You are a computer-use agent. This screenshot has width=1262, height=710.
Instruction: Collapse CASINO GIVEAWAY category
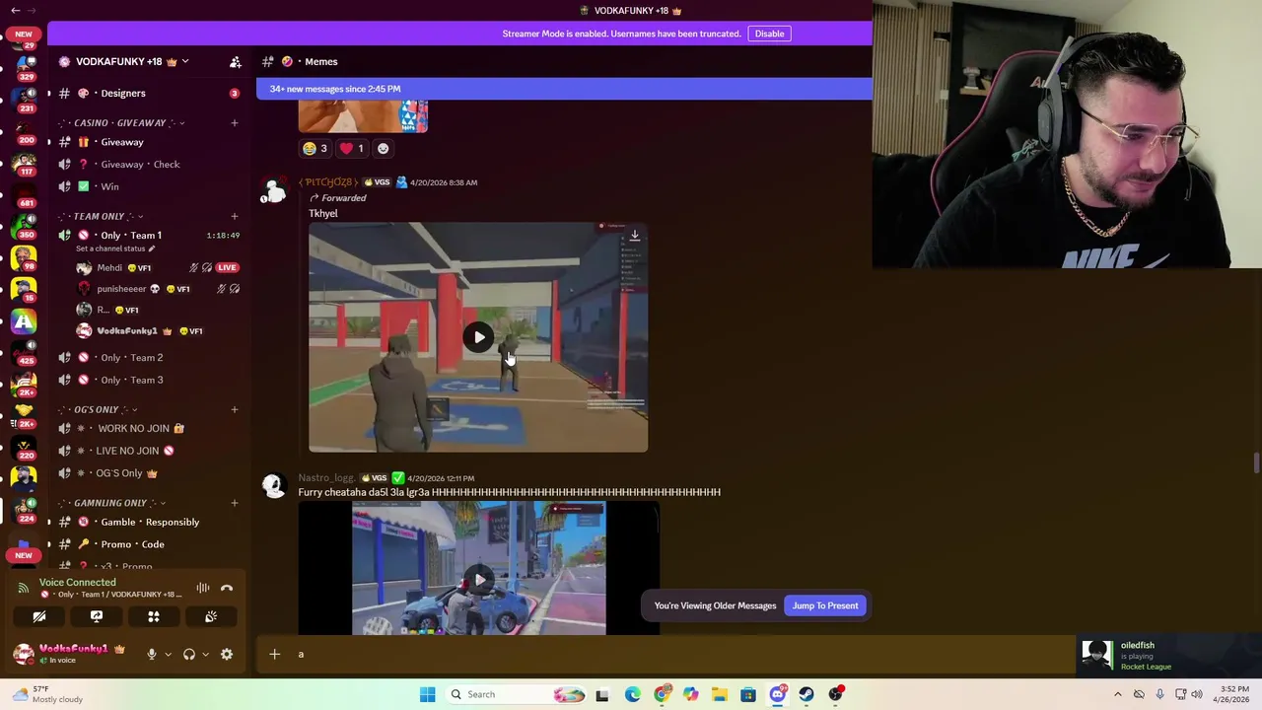(x=120, y=122)
